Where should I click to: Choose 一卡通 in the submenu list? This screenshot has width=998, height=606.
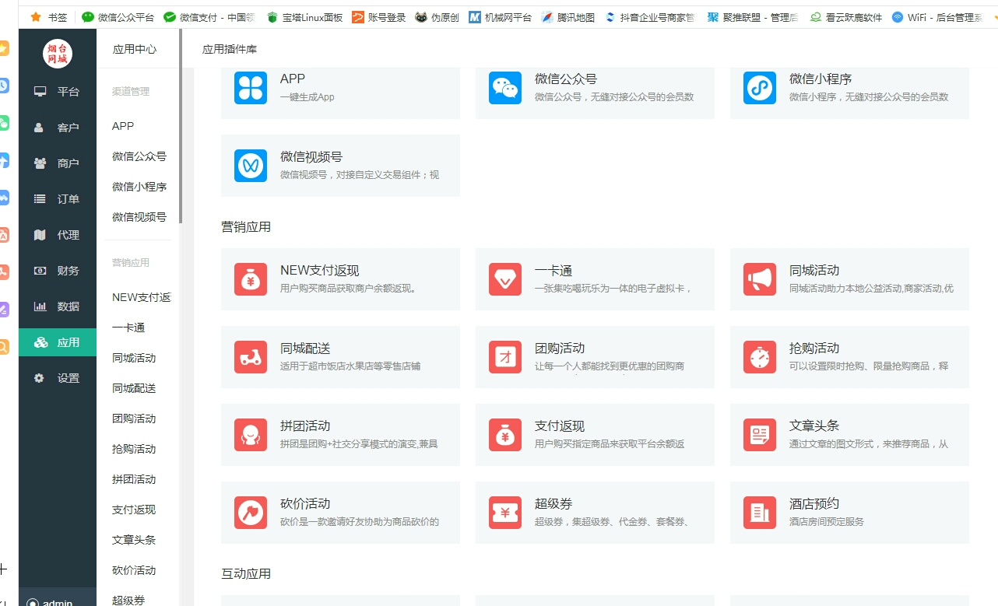coord(128,328)
